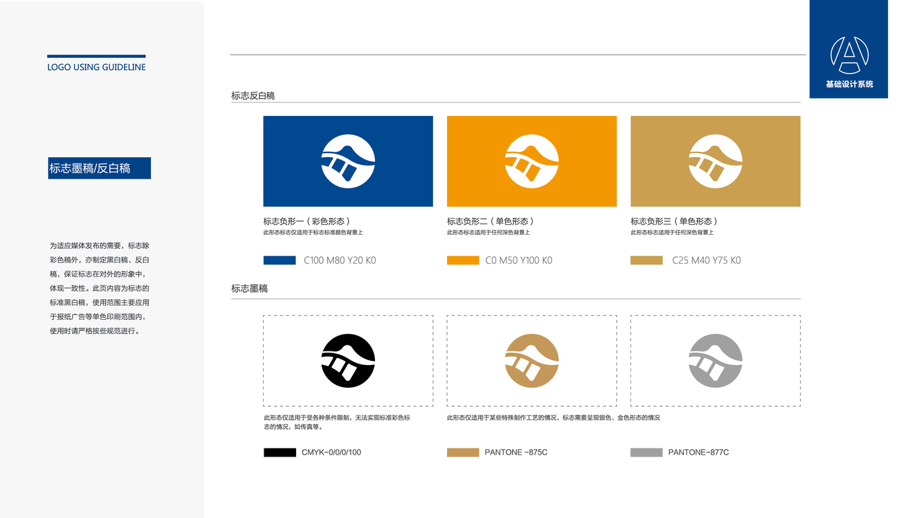Click the 标志负形三（单色形态）caption
This screenshot has width=921, height=518.
(675, 221)
